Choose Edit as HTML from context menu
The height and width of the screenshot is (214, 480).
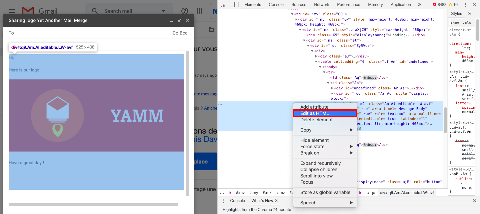click(x=325, y=113)
